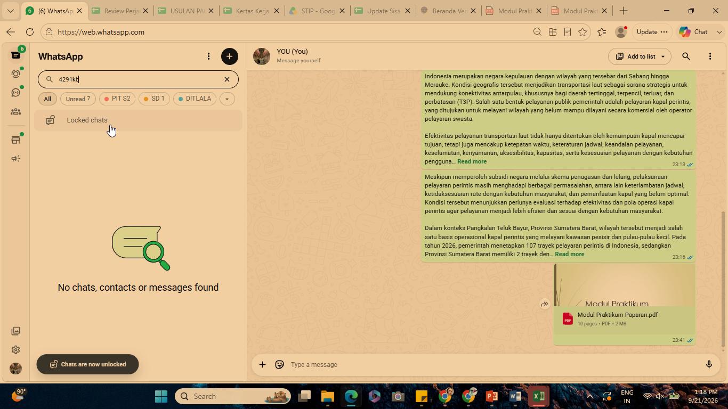Click forward icon beside PDF message

[544, 304]
